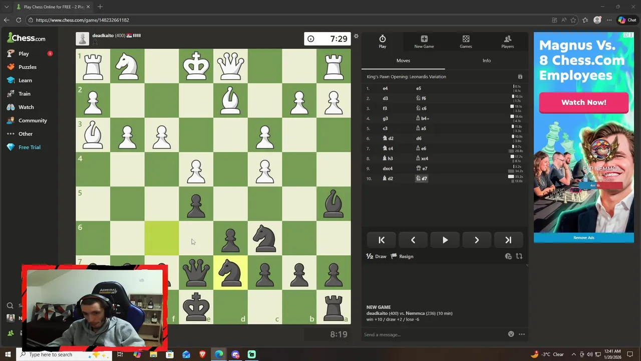Screen dimensions: 641x361
Task: Open Train in the sidebar
Action: (19, 94)
